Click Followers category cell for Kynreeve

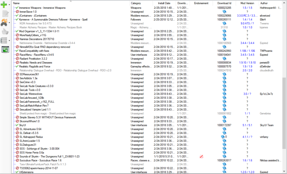pos(135,19)
